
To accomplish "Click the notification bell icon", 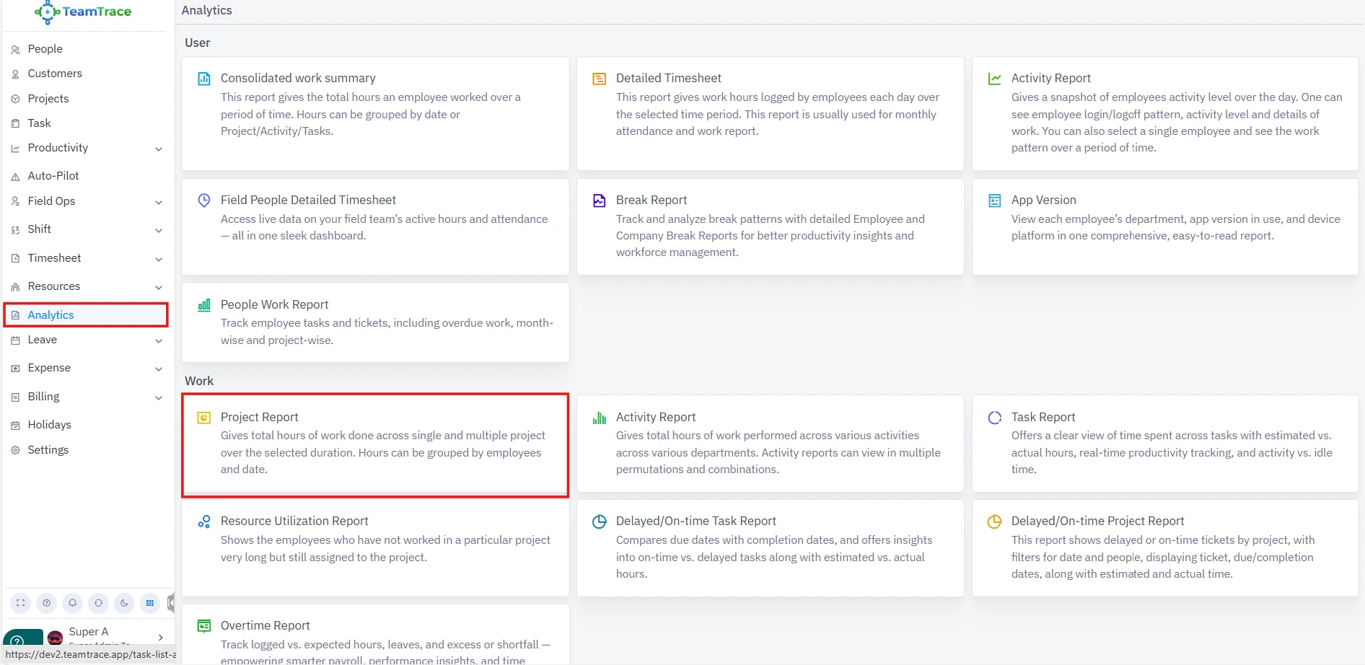I will tap(72, 603).
